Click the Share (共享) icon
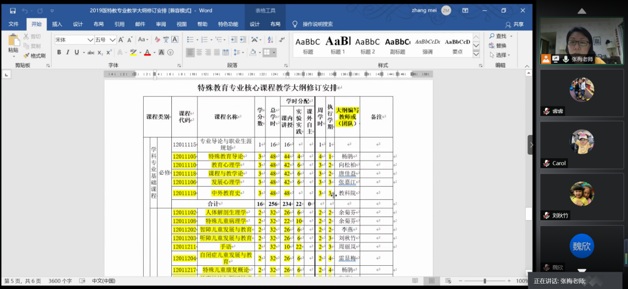Screen dimensions: 628x289 click(x=514, y=24)
